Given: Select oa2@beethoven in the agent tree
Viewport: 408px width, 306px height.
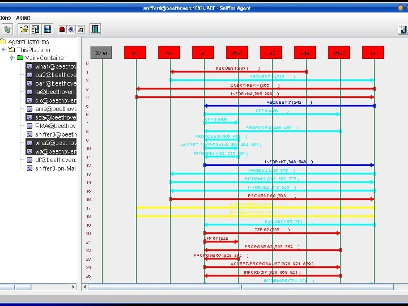Looking at the screenshot, I should [51, 75].
